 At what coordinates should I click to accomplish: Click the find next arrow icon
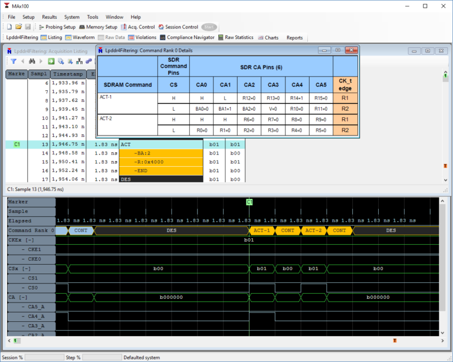[x=41, y=61]
